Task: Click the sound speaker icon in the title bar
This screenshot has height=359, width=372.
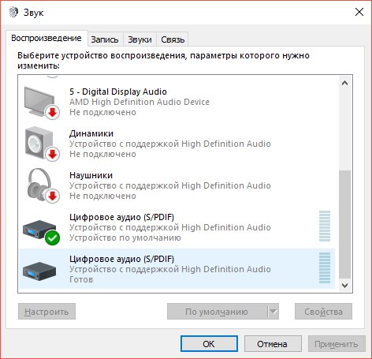Action: coord(13,12)
